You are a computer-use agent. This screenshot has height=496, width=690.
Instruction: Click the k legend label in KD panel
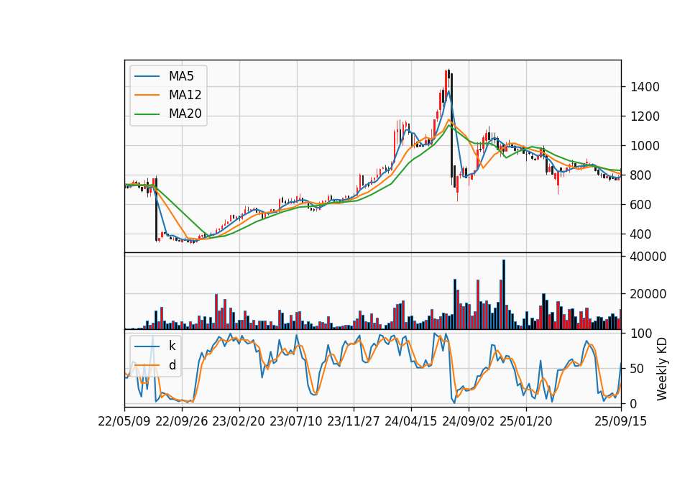tap(172, 346)
